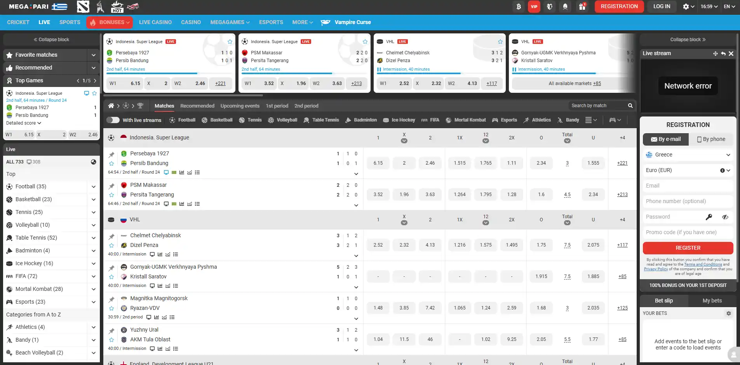
Task: Open the ESPORTS menu item
Action: (x=271, y=23)
